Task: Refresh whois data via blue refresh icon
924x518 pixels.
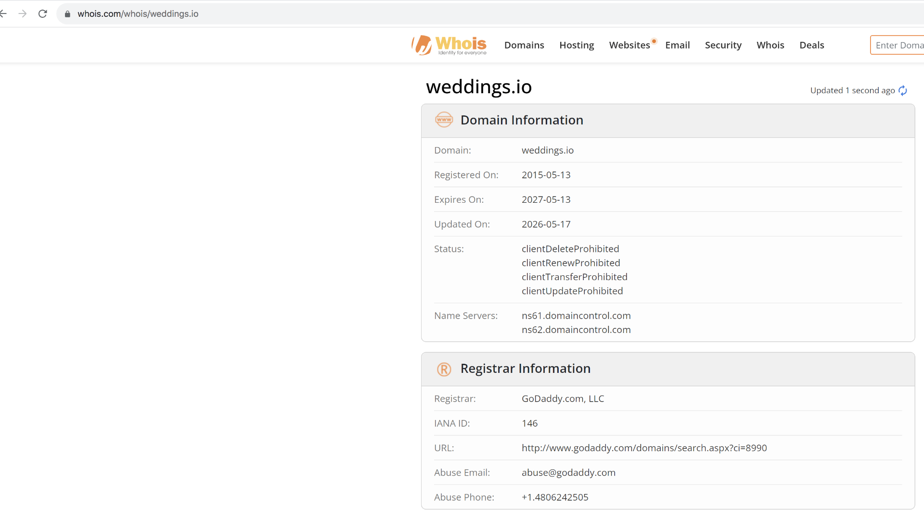Action: click(903, 90)
